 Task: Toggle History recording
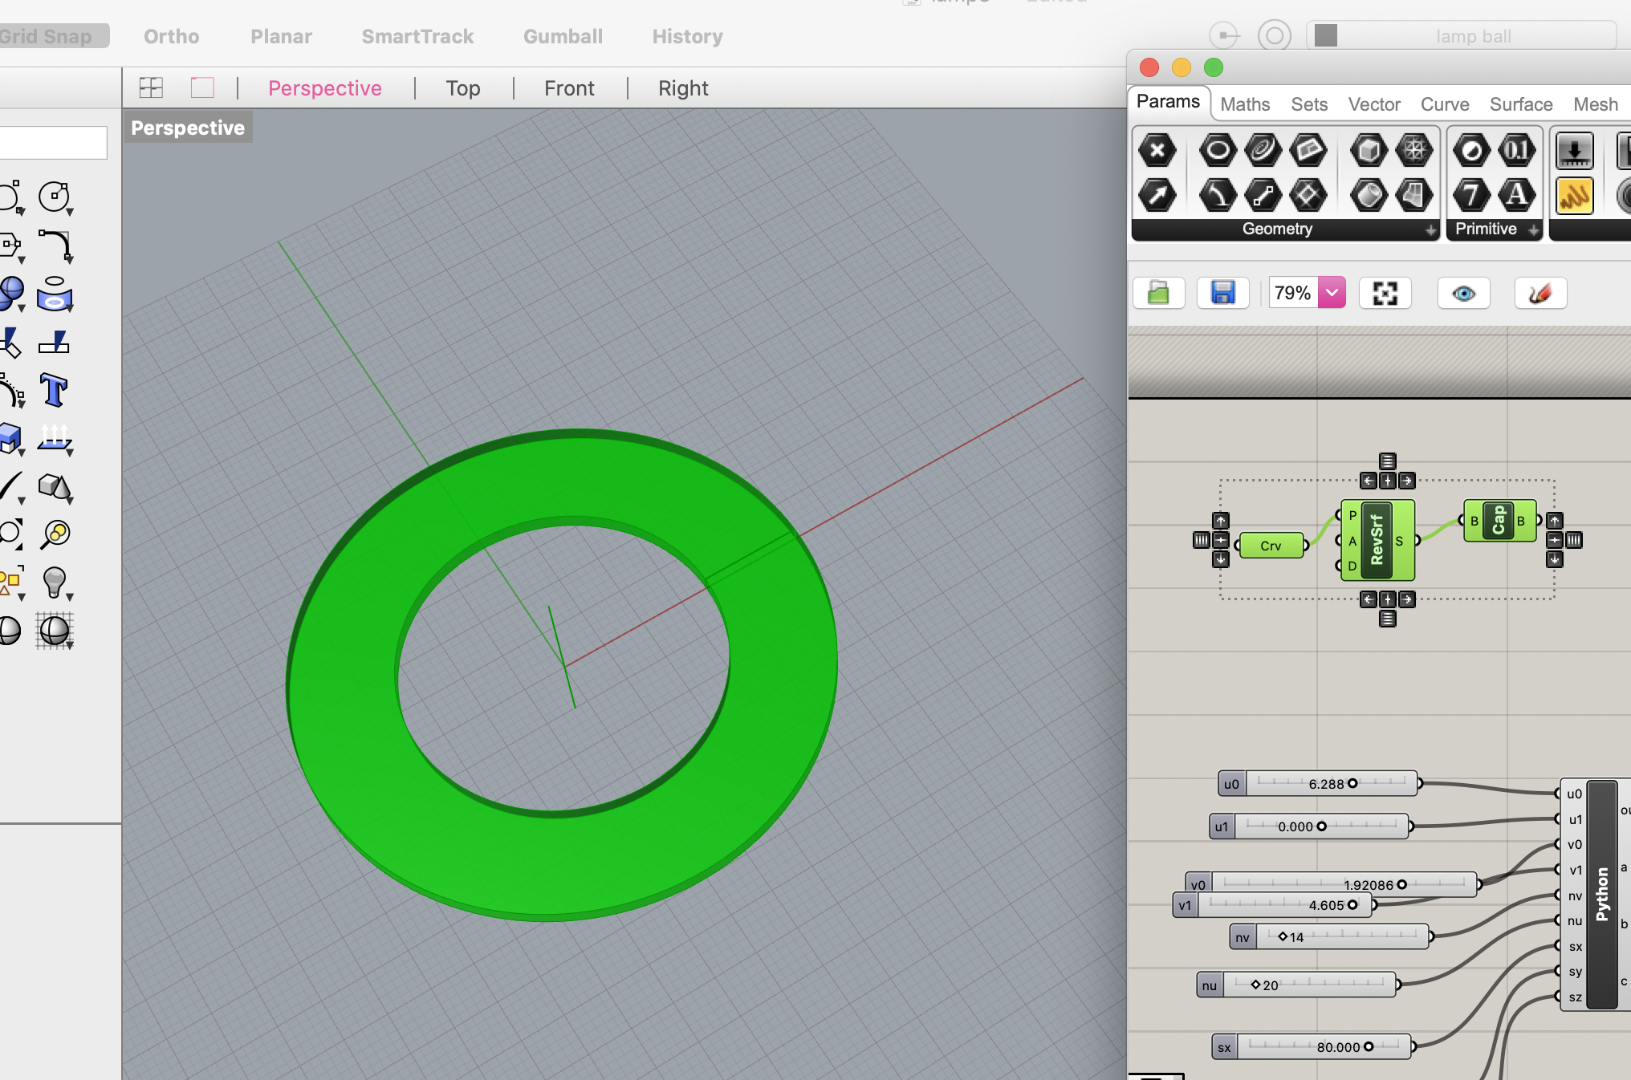[687, 36]
